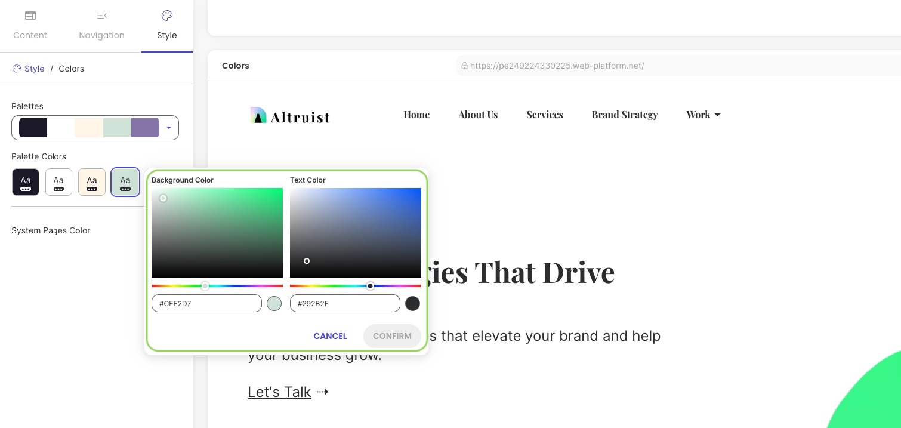Adjust the background color hue slider
901x428 pixels.
coord(217,286)
